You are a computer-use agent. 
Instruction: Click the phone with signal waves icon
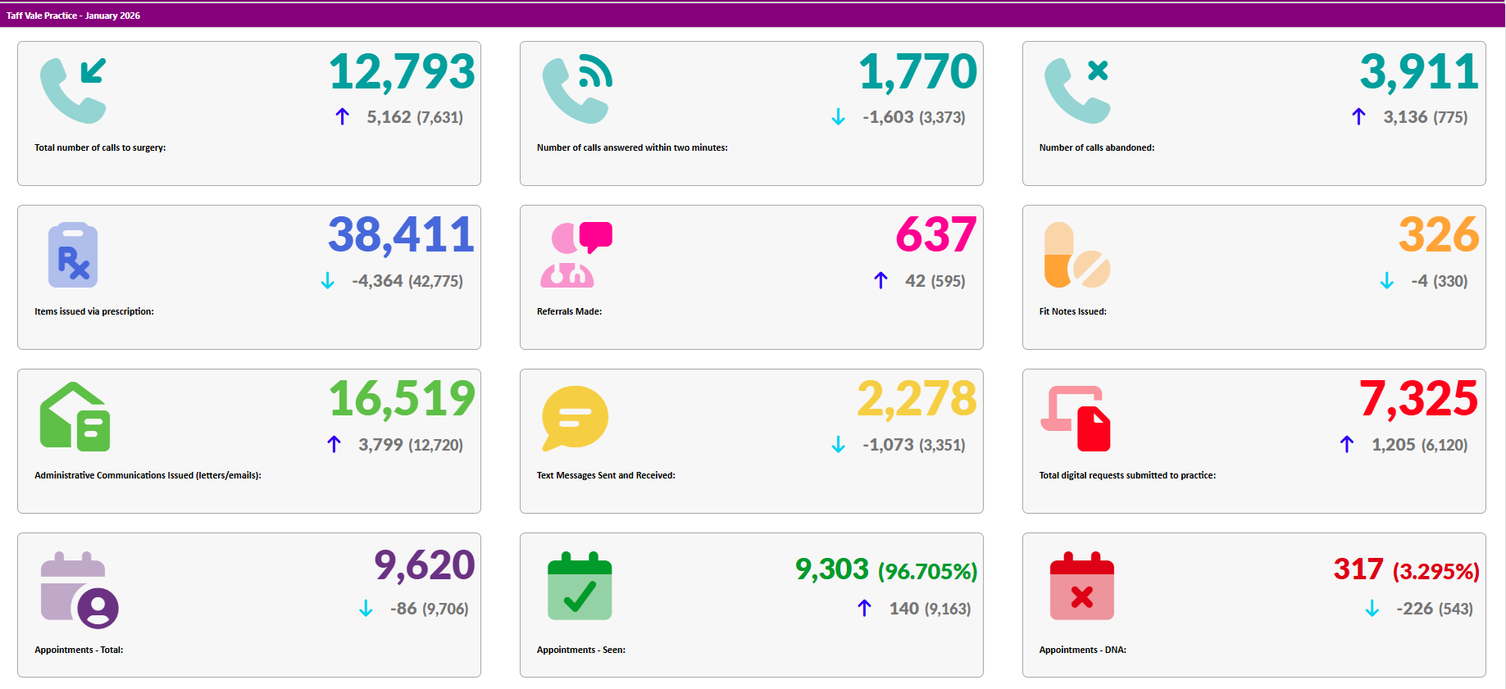point(576,90)
